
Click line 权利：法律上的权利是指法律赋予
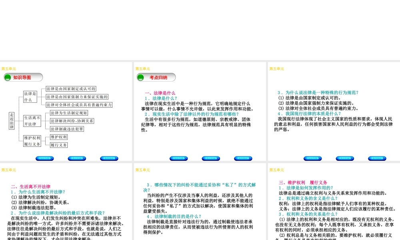tap(334, 204)
